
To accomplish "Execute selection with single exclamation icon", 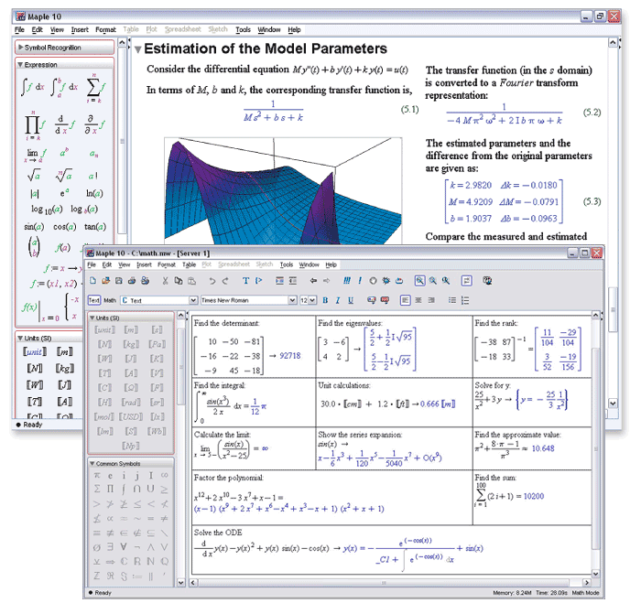I will point(360,281).
